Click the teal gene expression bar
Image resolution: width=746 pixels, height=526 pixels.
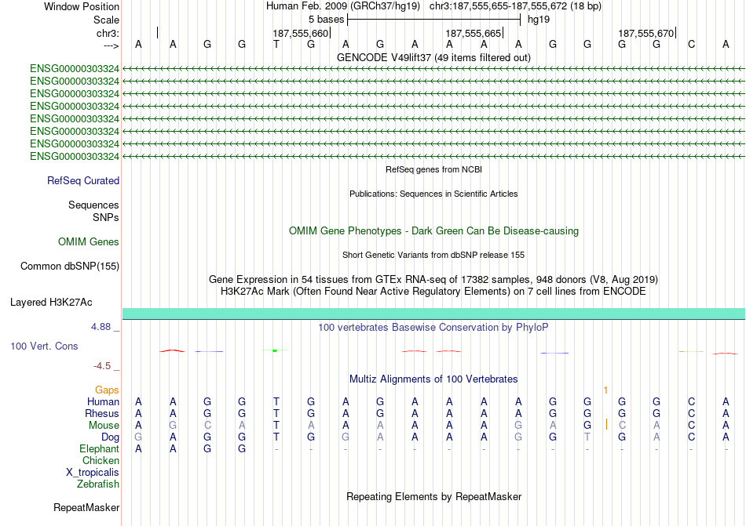[x=433, y=314]
